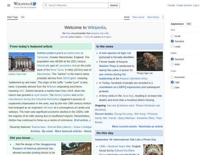The height and width of the screenshot is (155, 207).
Task: Open the View source tab
Action: click(138, 17)
